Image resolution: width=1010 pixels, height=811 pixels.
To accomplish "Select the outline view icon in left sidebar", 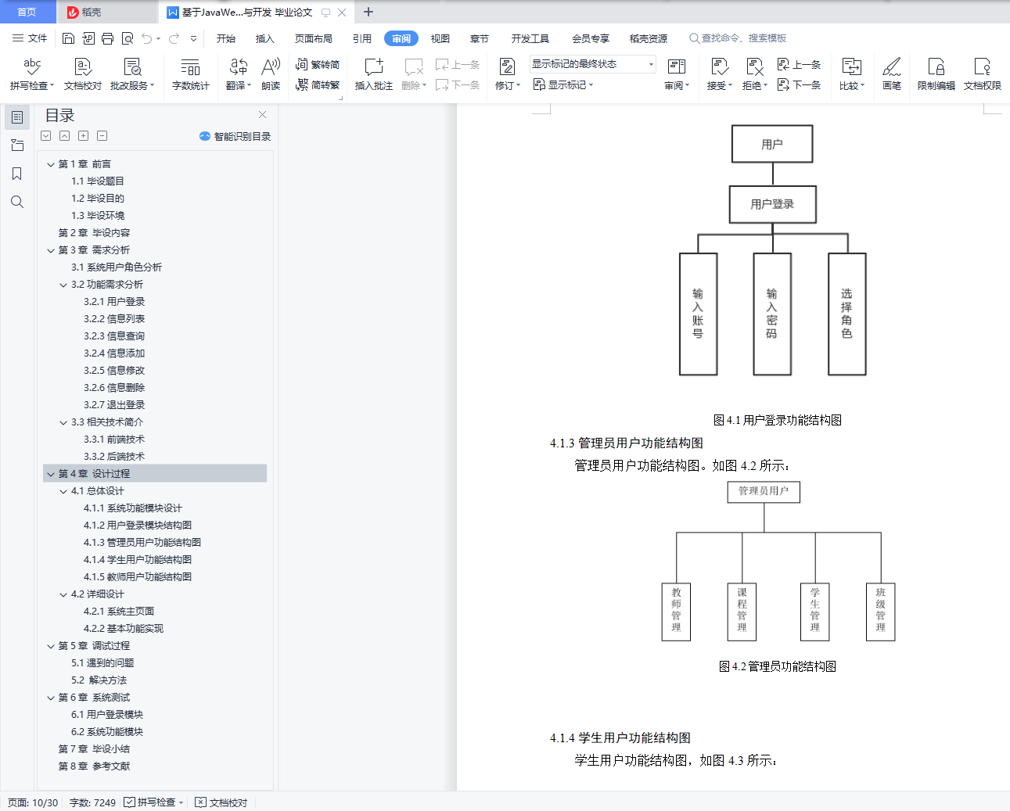I will pos(17,117).
